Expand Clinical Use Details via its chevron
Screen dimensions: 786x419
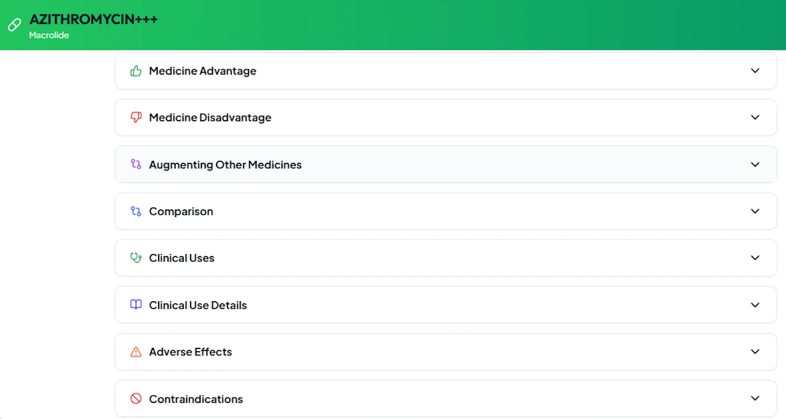[x=755, y=305]
